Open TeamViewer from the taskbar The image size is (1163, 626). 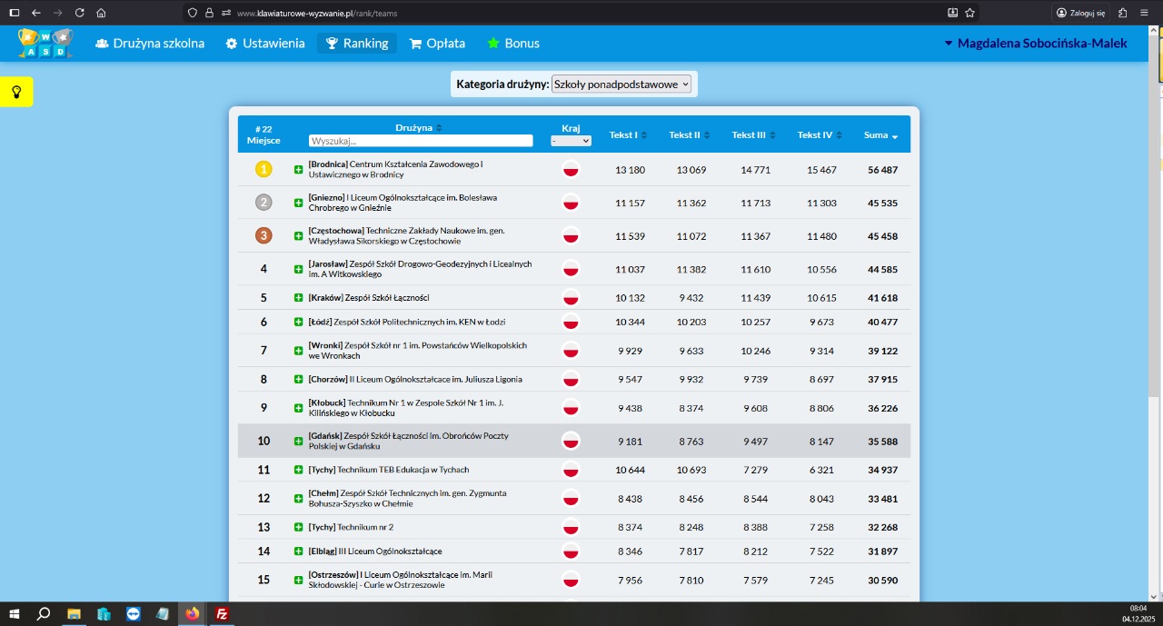[134, 613]
